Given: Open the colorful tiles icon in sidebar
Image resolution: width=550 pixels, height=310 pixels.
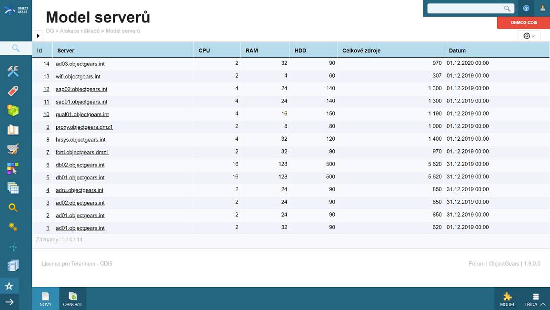Looking at the screenshot, I should [13, 169].
